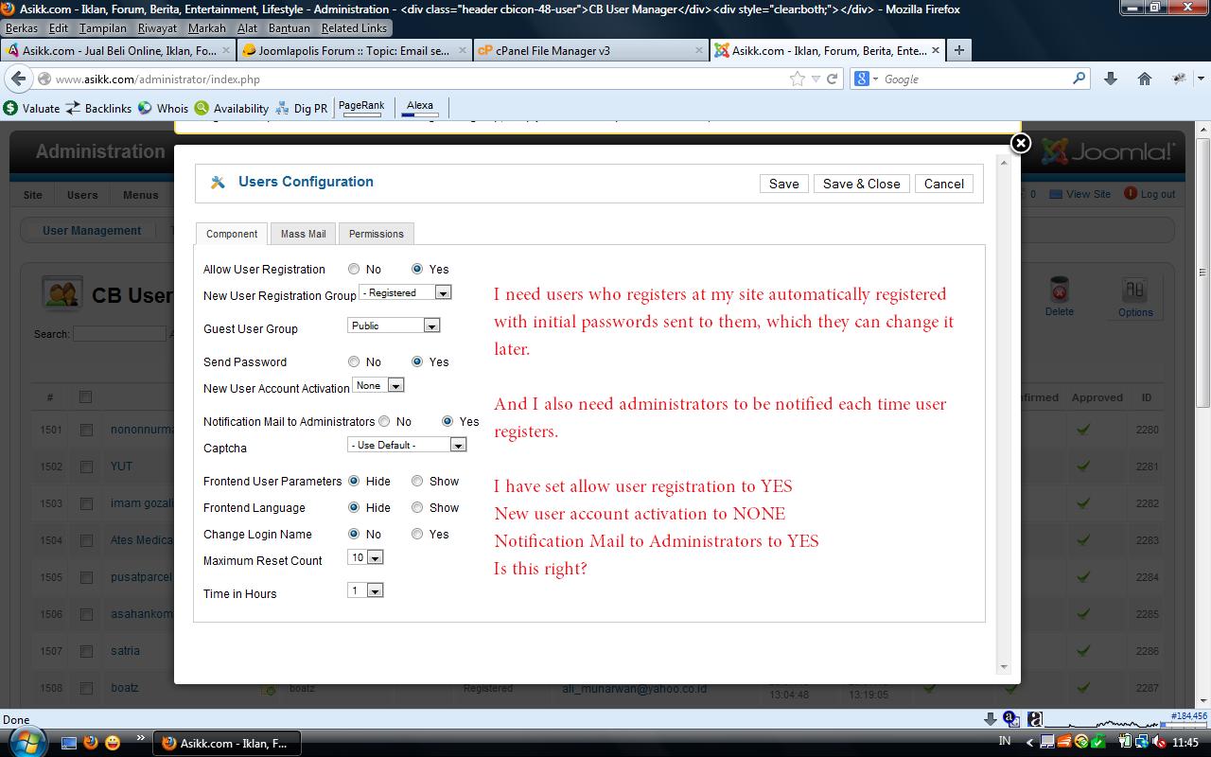Open the New User Account Activation dropdown
The image size is (1211, 757).
point(378,385)
